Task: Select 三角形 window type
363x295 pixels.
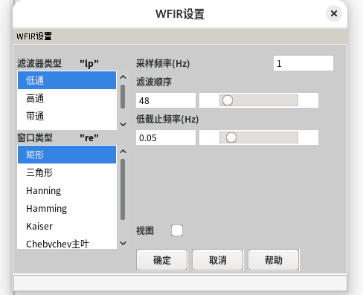Action: coord(67,172)
